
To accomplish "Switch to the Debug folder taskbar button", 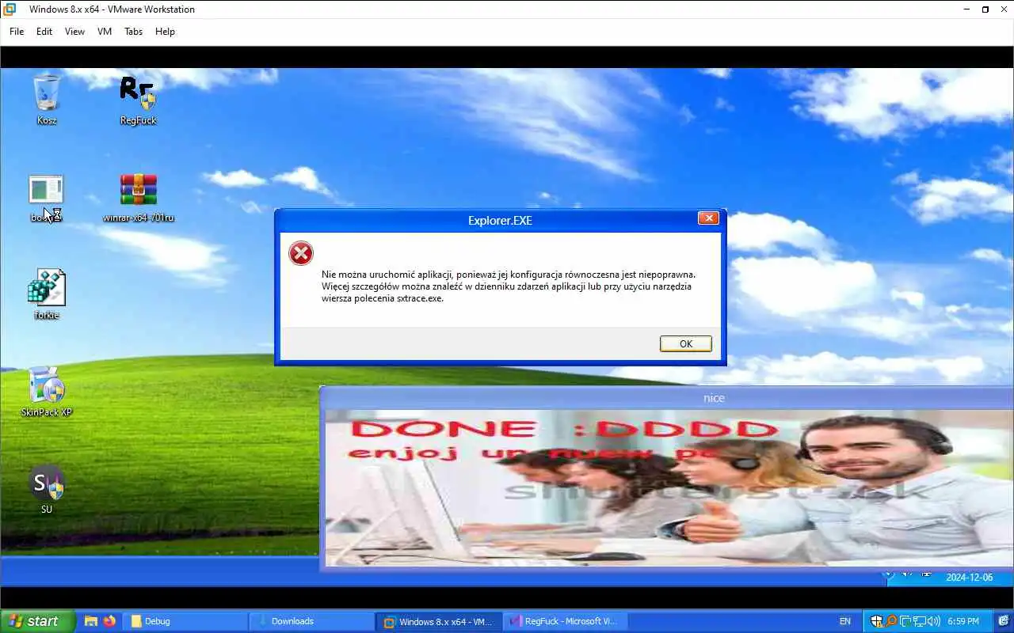I will coord(186,621).
